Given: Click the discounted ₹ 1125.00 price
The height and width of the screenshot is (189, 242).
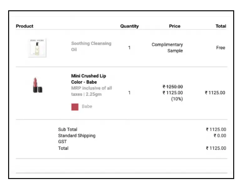Looking at the screenshot, I should point(173,93).
